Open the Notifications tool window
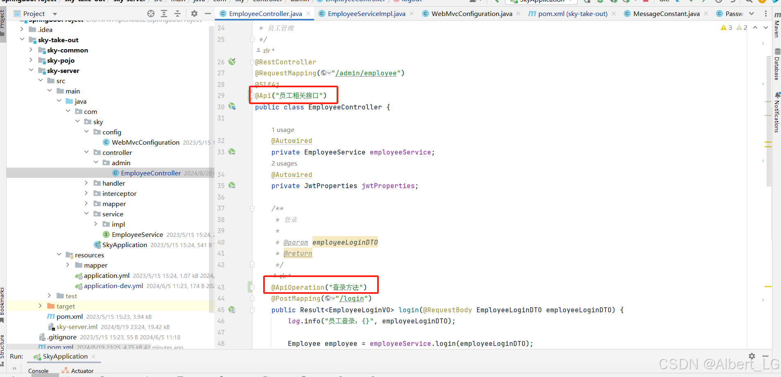This screenshot has width=781, height=377. (777, 112)
